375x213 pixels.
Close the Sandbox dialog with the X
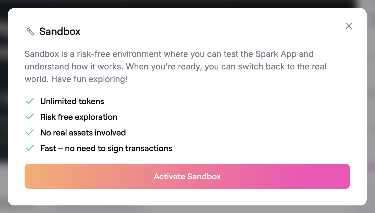coord(349,26)
